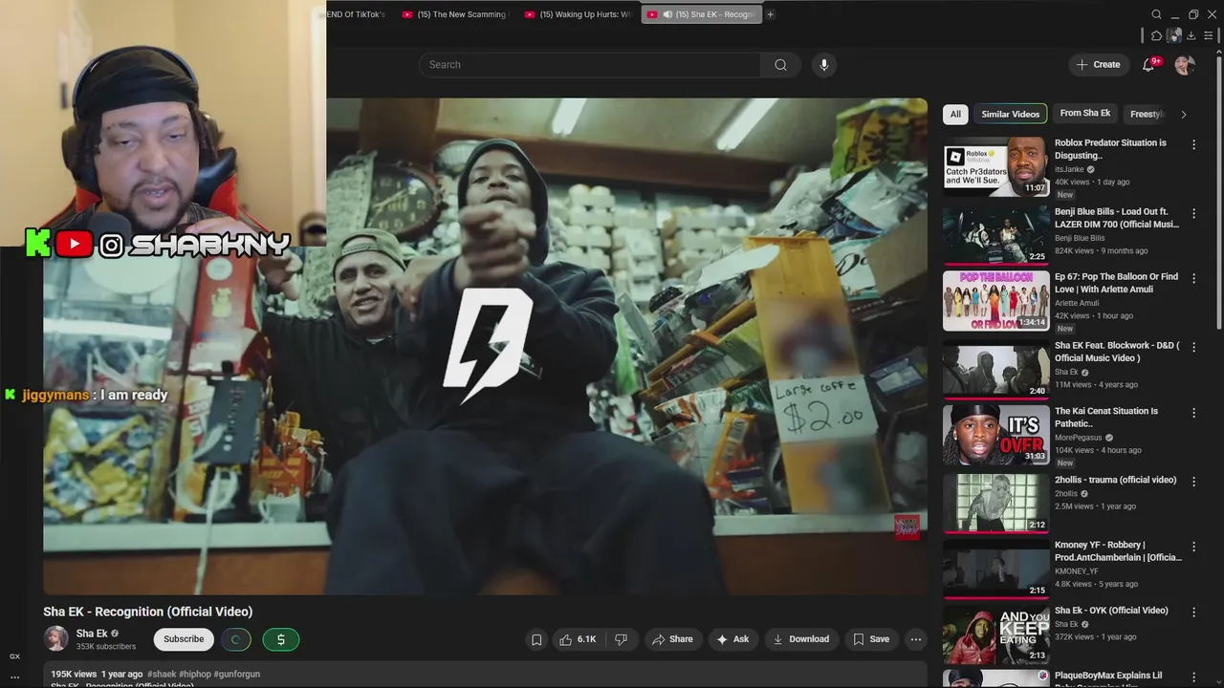Open options for Benji Blue Bills video
The image size is (1224, 688).
click(x=1193, y=213)
